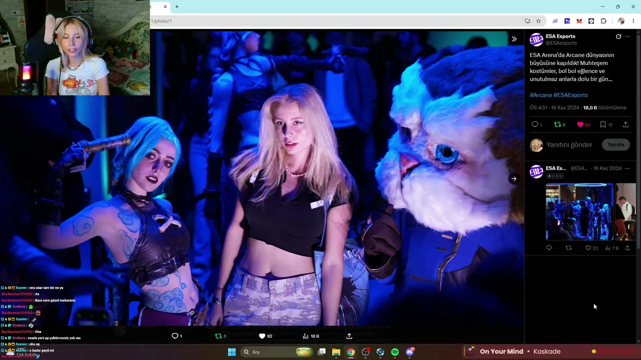The image size is (641, 360).
Task: Bookmark this page with the star icon
Action: click(x=538, y=21)
